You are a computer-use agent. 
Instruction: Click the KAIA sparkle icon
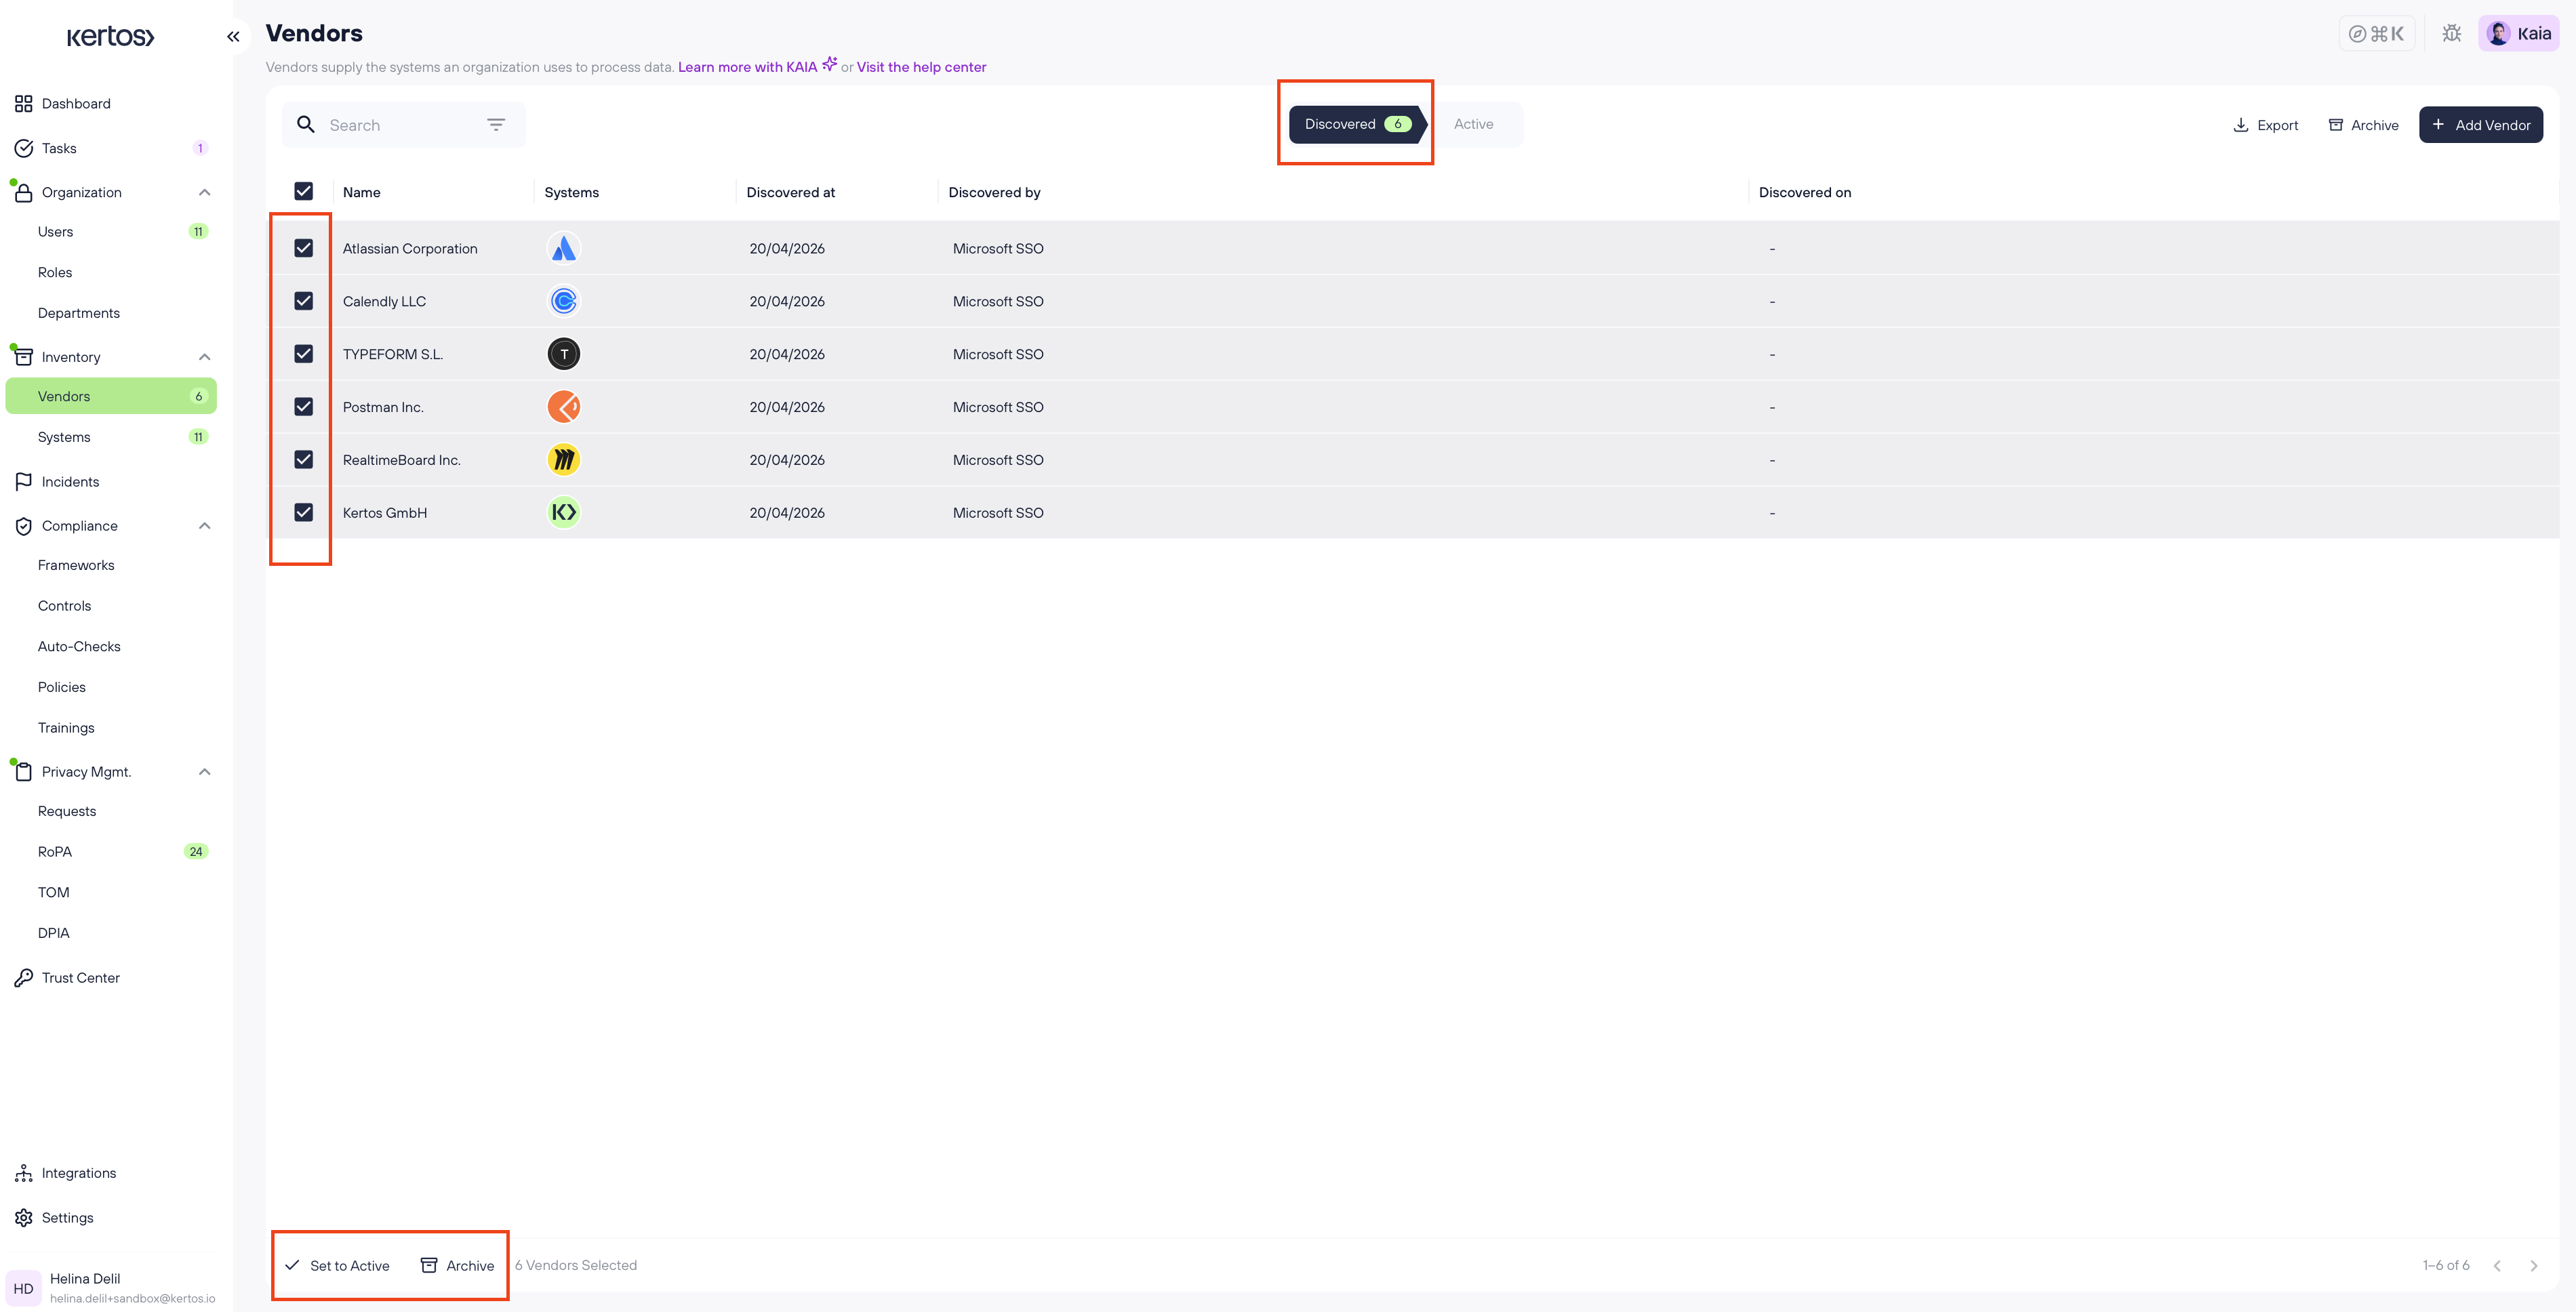coord(829,64)
